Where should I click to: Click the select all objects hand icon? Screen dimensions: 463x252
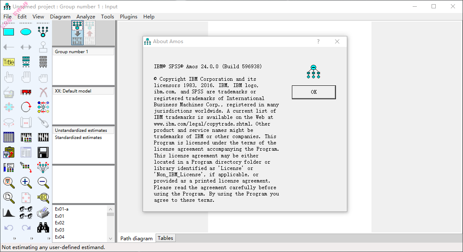[26, 77]
